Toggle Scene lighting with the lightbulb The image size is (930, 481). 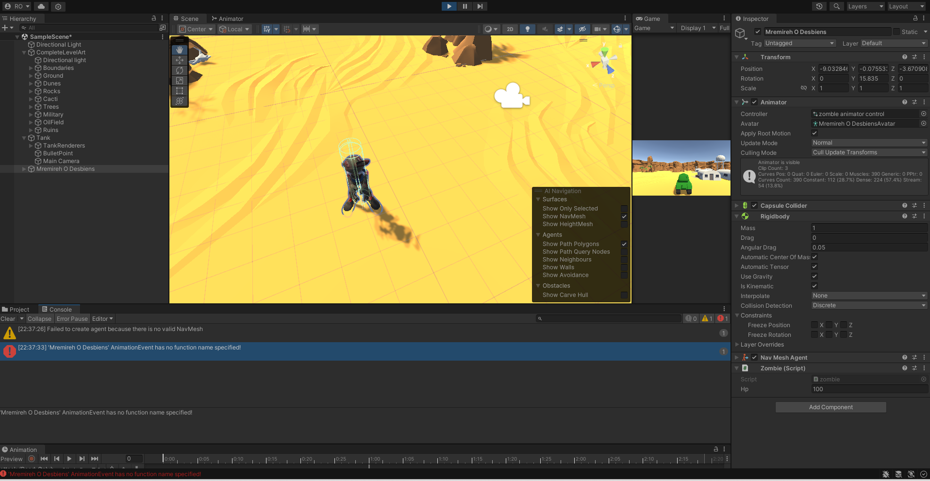click(528, 29)
